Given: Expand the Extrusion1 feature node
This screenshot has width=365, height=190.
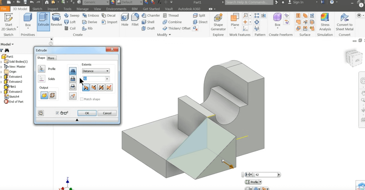Looking at the screenshot, I should pyautogui.click(x=2, y=77).
